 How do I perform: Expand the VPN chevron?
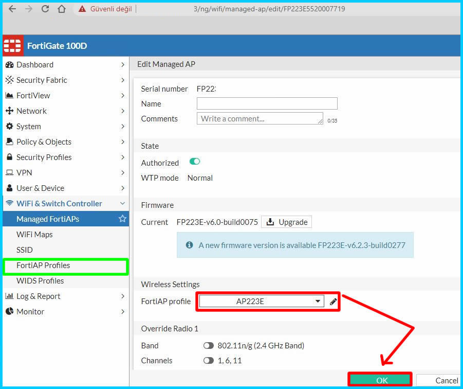tap(123, 172)
